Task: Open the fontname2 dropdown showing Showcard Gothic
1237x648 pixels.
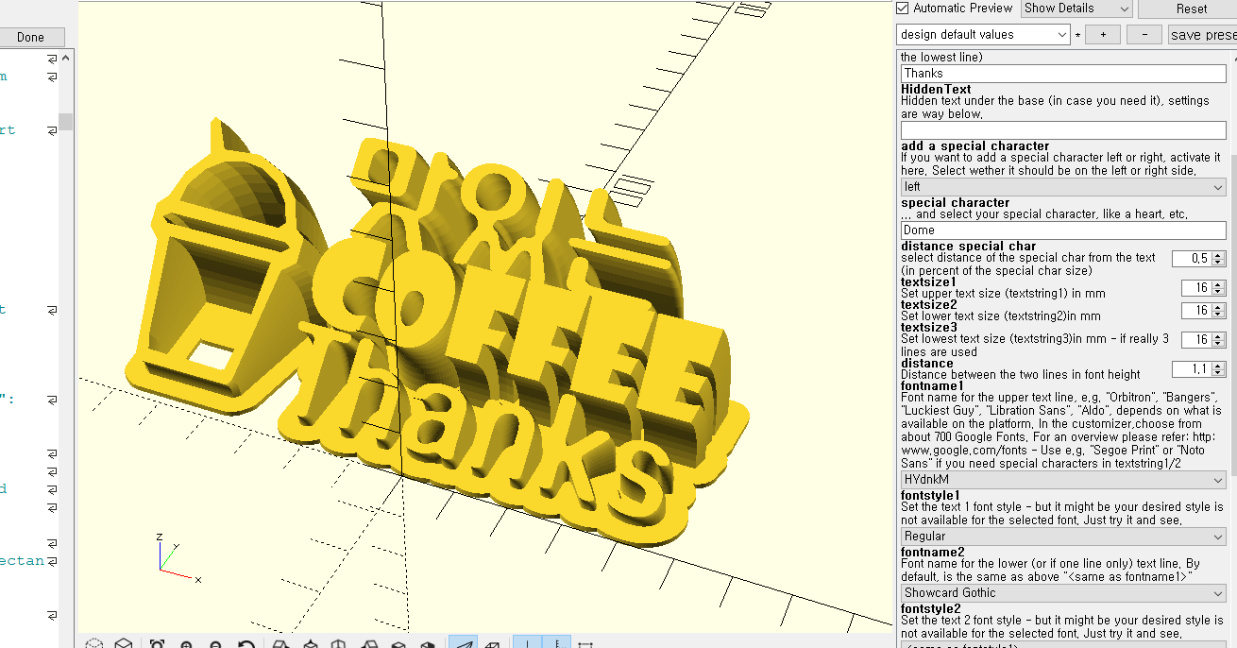Action: point(1063,593)
